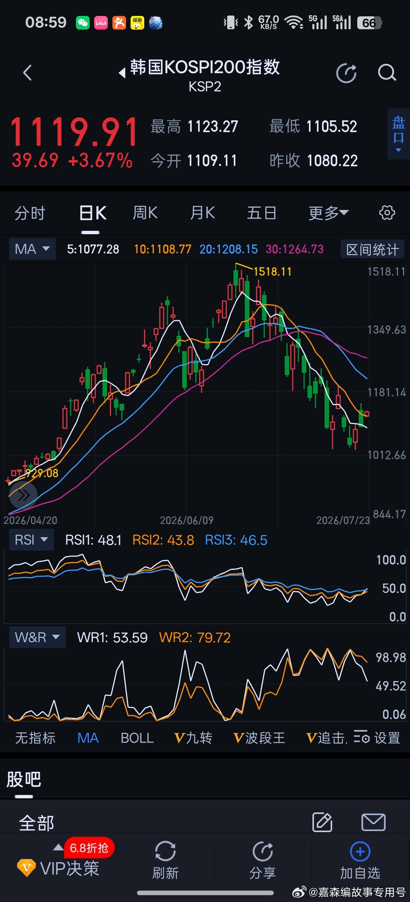The height and width of the screenshot is (902, 410).
Task: Tap the MA 5:1077.28 value
Action: point(93,249)
